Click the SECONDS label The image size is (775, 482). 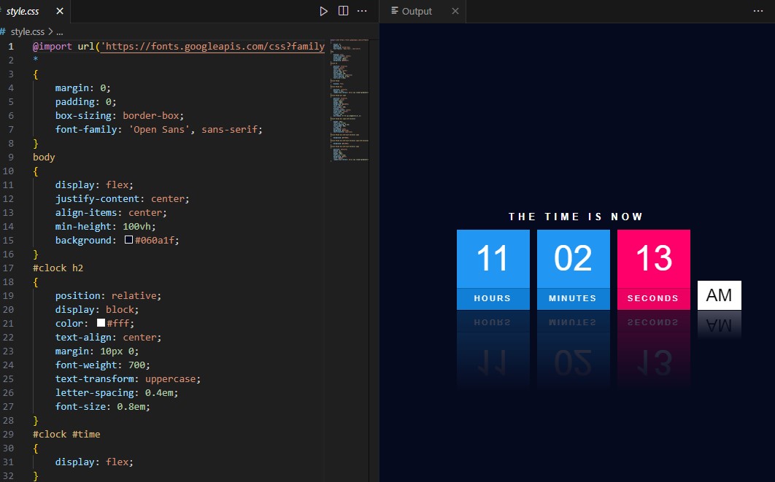[653, 298]
